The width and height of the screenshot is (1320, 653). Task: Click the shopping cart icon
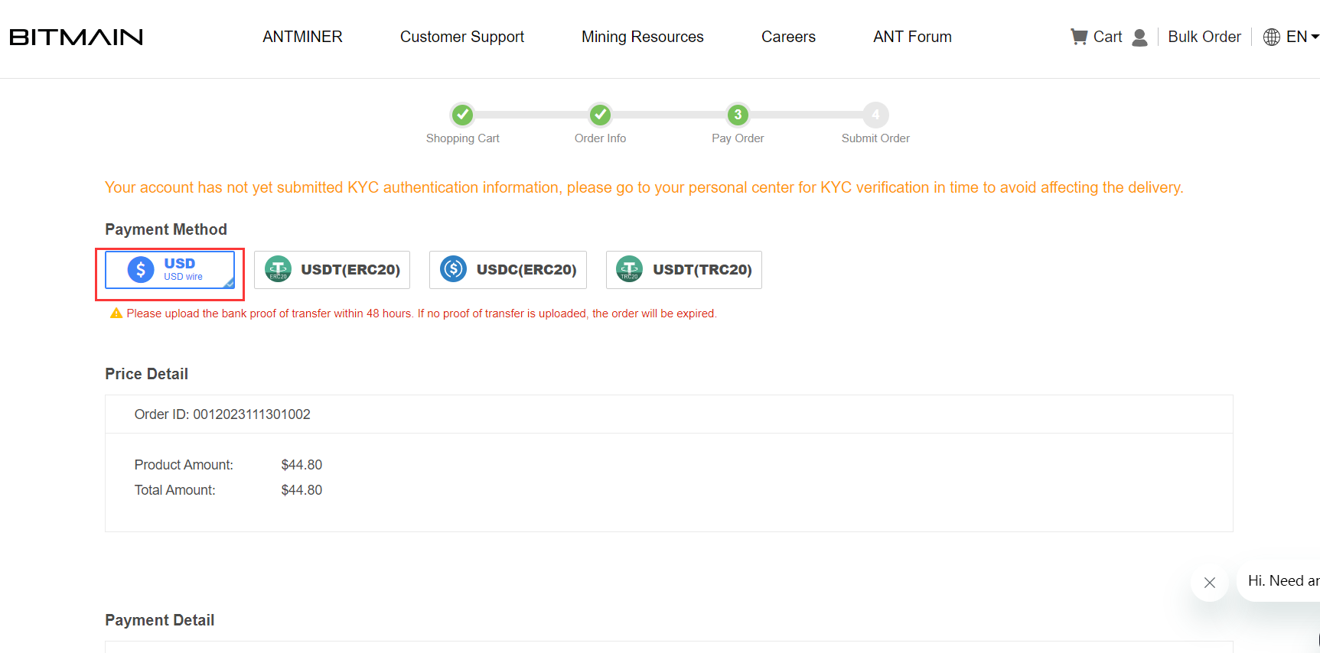[x=1079, y=37]
